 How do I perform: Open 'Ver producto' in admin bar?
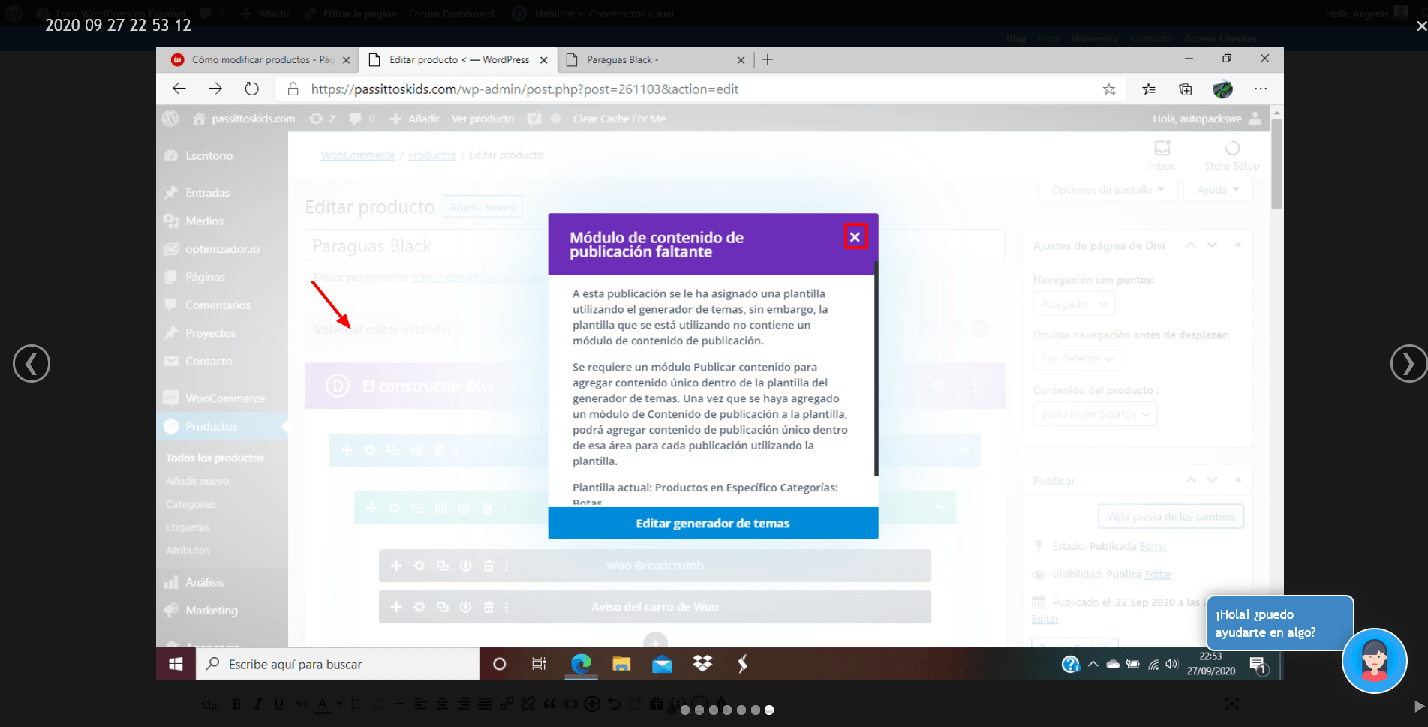[x=483, y=119]
